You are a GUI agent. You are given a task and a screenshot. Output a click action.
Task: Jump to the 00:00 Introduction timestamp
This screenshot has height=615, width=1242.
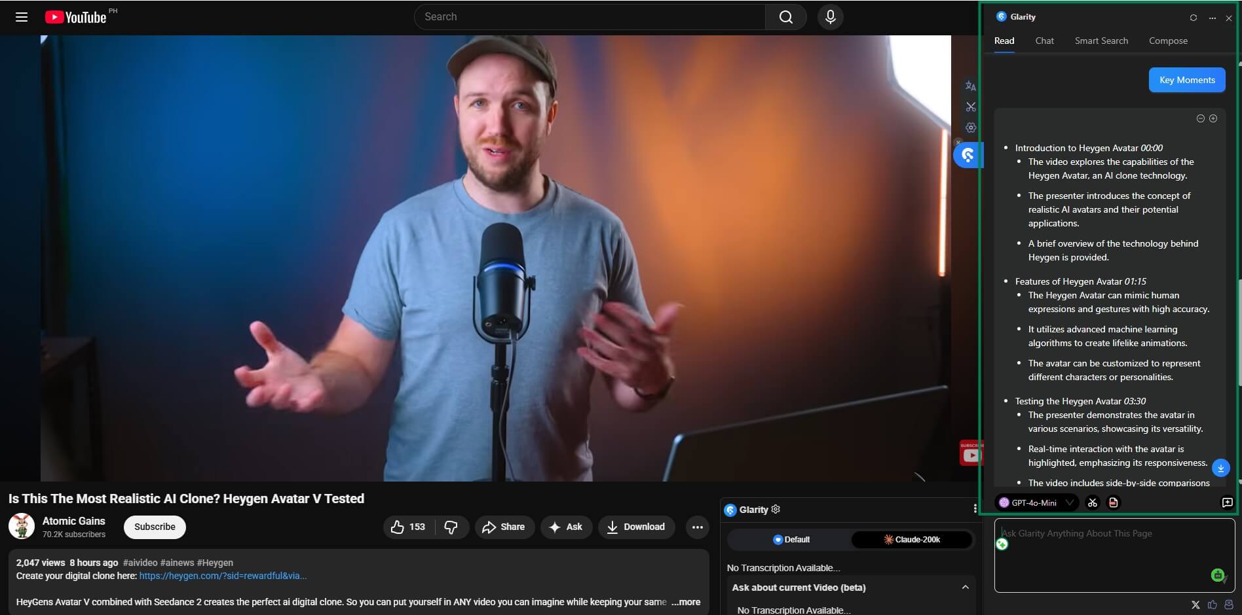pos(1152,148)
